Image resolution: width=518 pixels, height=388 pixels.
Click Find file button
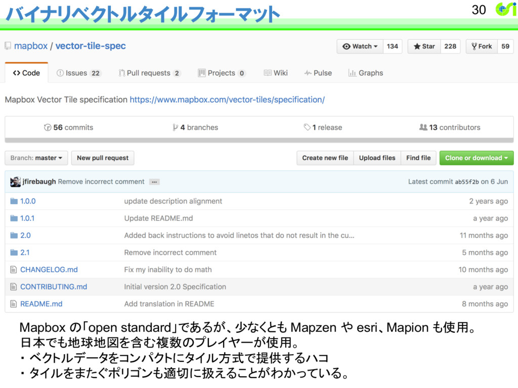click(x=418, y=158)
